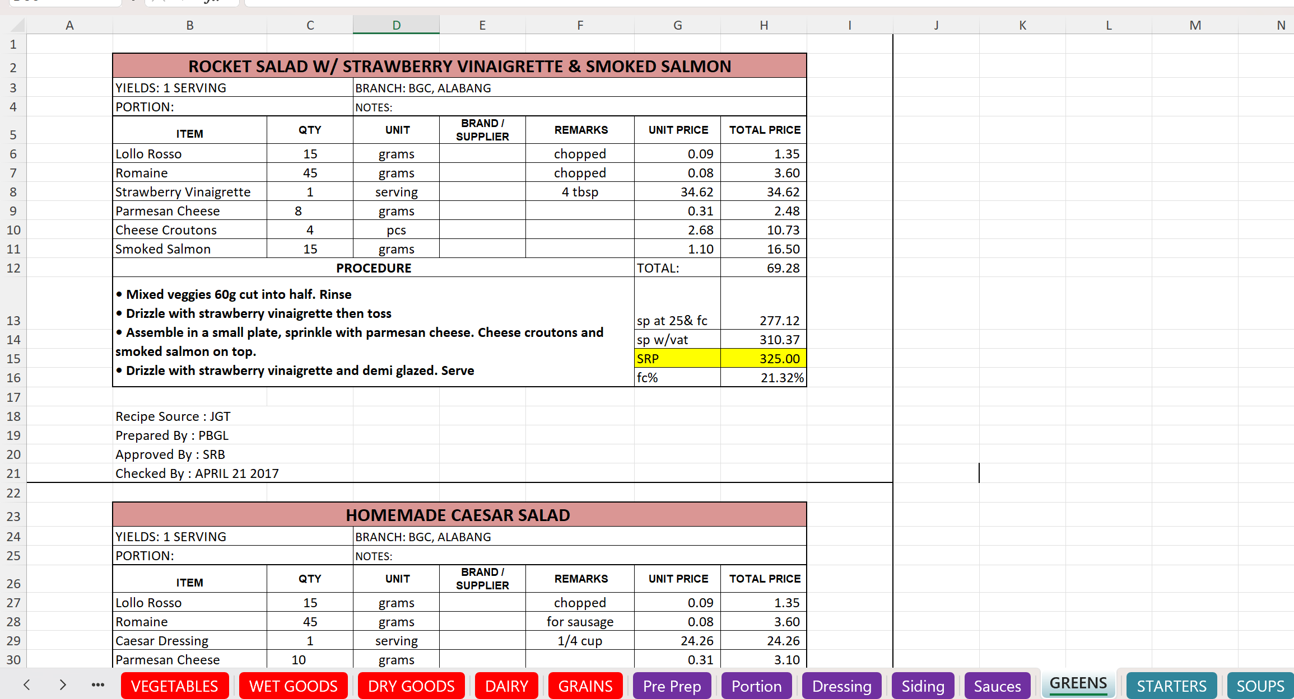Open the Dressing sheet tab
This screenshot has width=1294, height=699.
pyautogui.click(x=841, y=686)
